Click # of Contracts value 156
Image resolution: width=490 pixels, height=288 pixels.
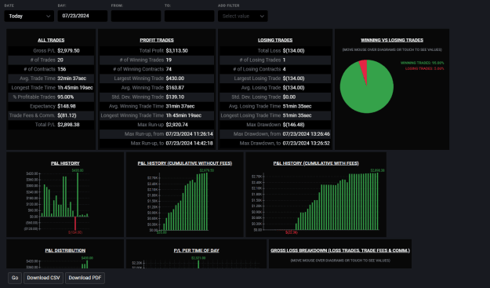click(x=62, y=69)
